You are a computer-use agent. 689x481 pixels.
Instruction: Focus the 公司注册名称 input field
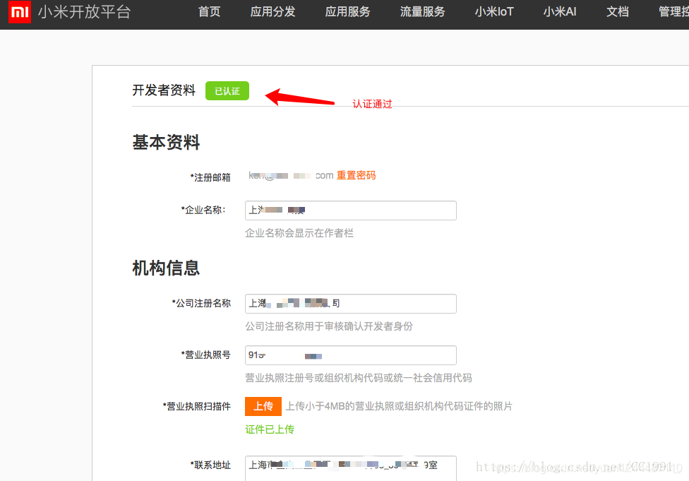click(351, 304)
